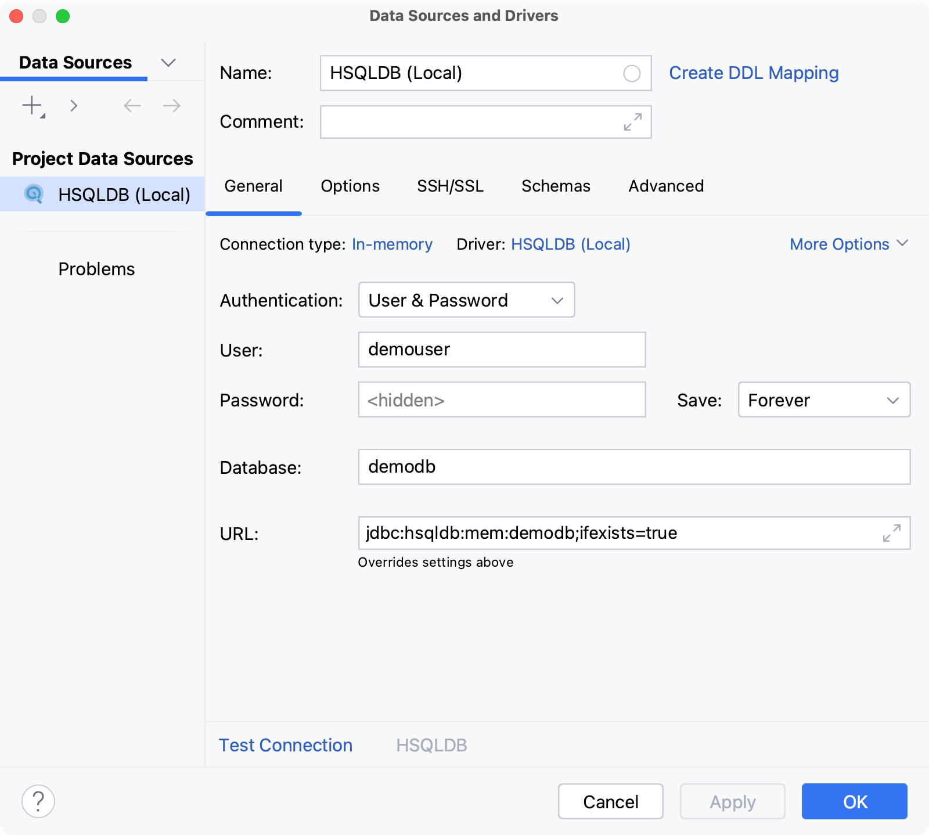
Task: Change connection type via the In-memory link
Action: pos(392,244)
